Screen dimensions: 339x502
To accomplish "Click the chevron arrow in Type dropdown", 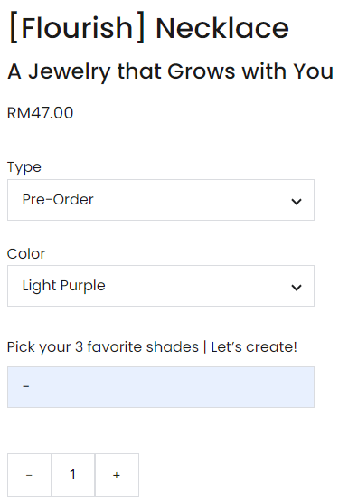I will click(x=297, y=202).
